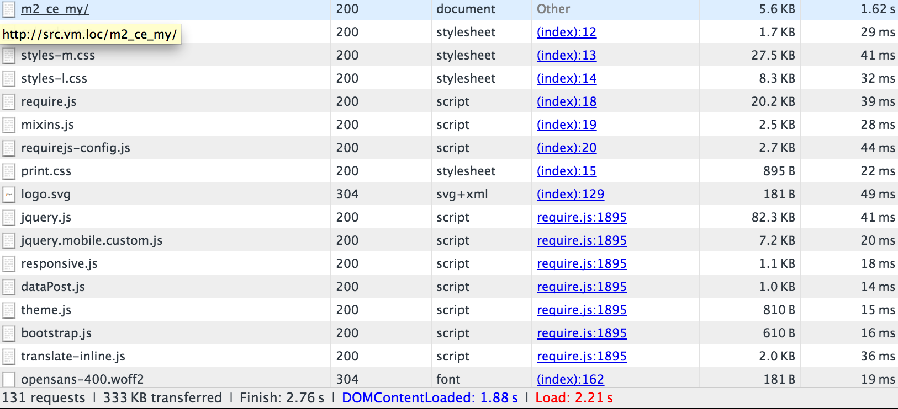Open initiator link (index):12
Screen dimensions: 898x409
pos(567,32)
